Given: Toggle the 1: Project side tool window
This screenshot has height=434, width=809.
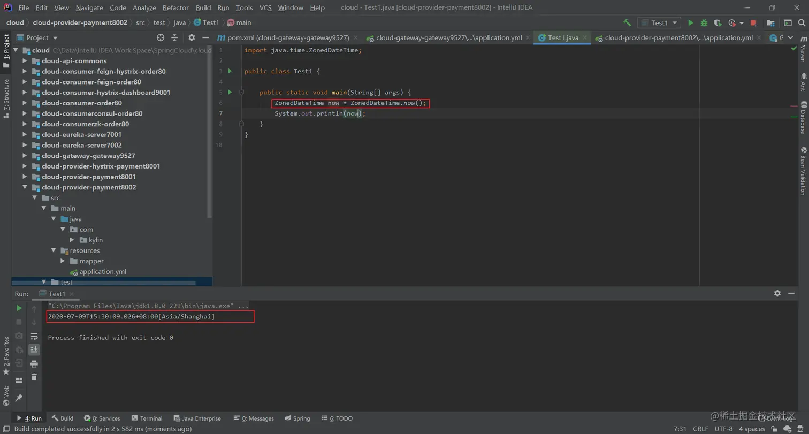Looking at the screenshot, I should (x=6, y=51).
